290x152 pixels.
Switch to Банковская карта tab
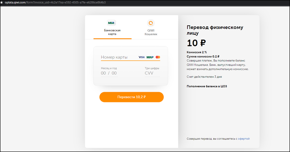112,29
